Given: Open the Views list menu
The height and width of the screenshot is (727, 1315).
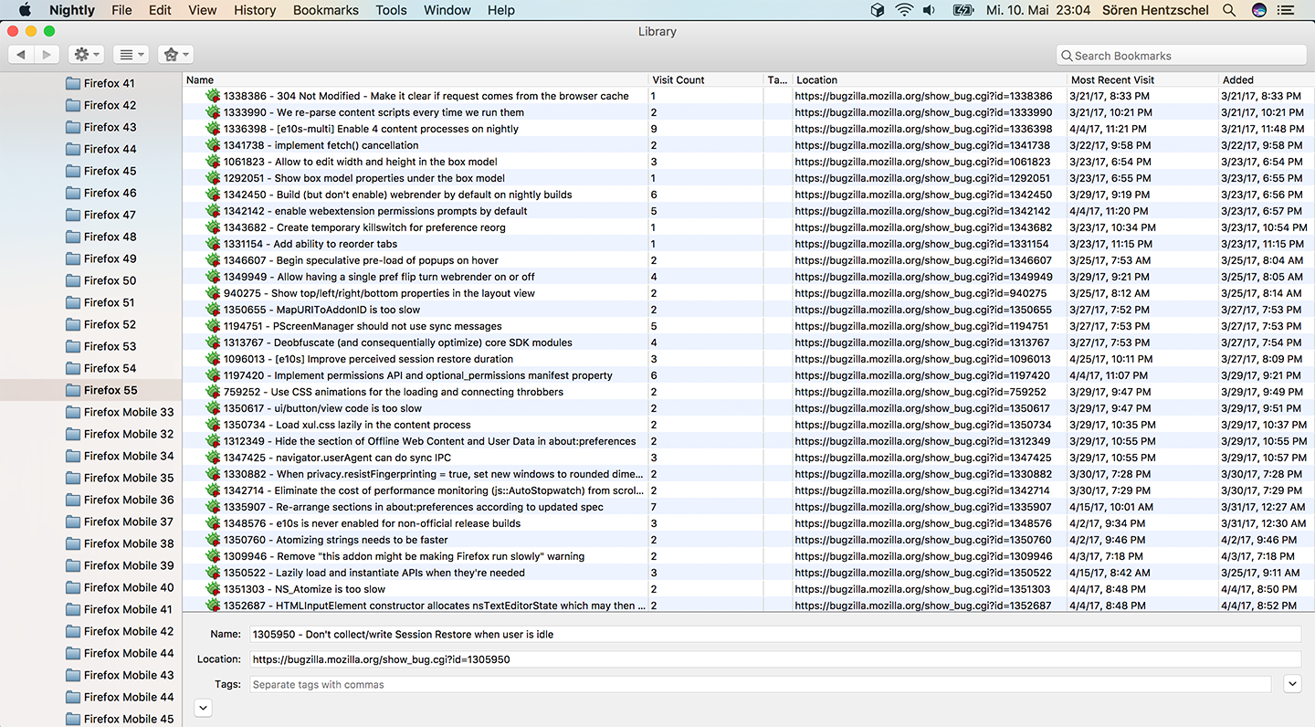Looking at the screenshot, I should (x=132, y=55).
